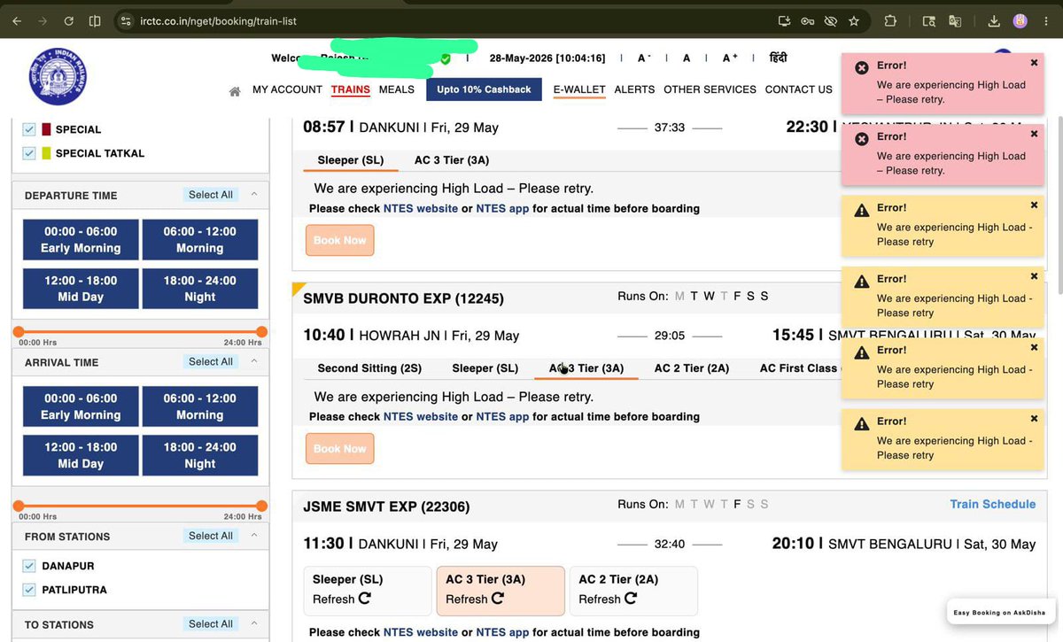This screenshot has height=642, width=1063.
Task: Decrease font size with A- control
Action: point(644,58)
